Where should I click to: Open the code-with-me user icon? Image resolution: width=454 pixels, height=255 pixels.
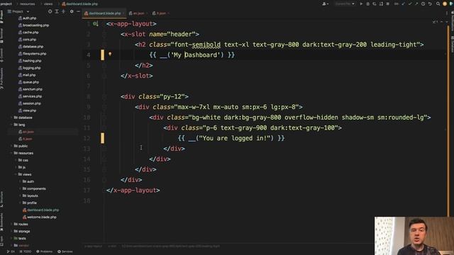click(x=325, y=4)
